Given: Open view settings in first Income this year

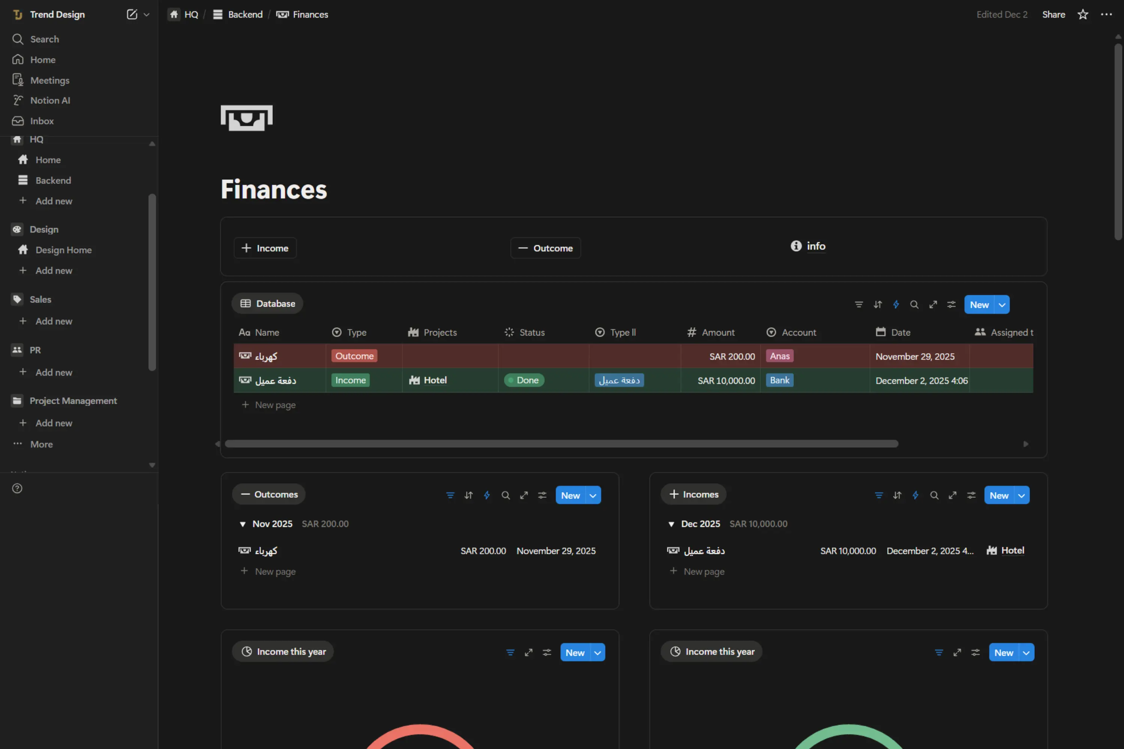Looking at the screenshot, I should [x=547, y=652].
